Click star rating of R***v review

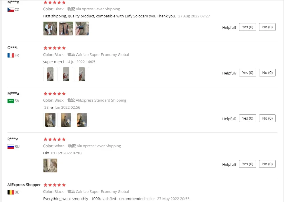pos(55,139)
